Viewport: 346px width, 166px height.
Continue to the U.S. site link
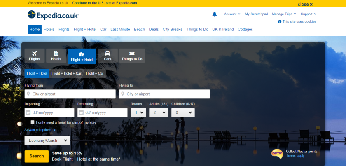point(105,3)
